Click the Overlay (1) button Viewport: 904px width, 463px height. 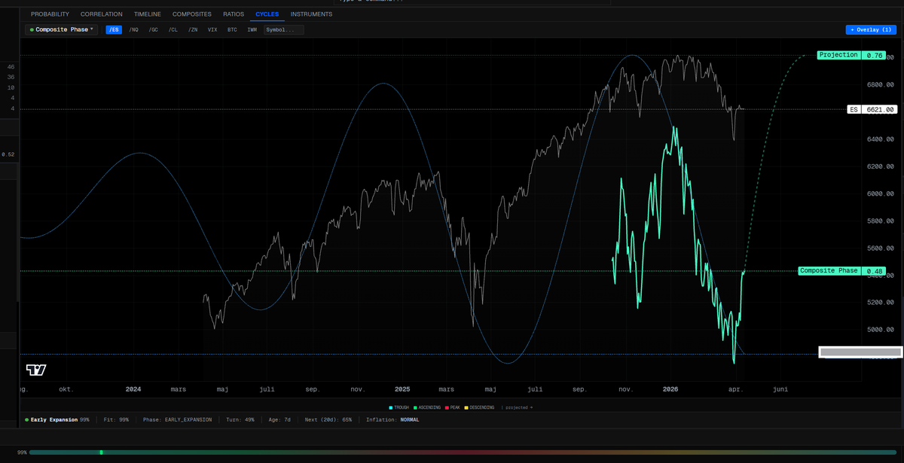pos(871,29)
